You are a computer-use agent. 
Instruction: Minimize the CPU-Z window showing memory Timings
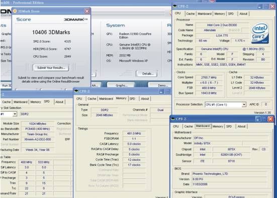click(x=161, y=91)
